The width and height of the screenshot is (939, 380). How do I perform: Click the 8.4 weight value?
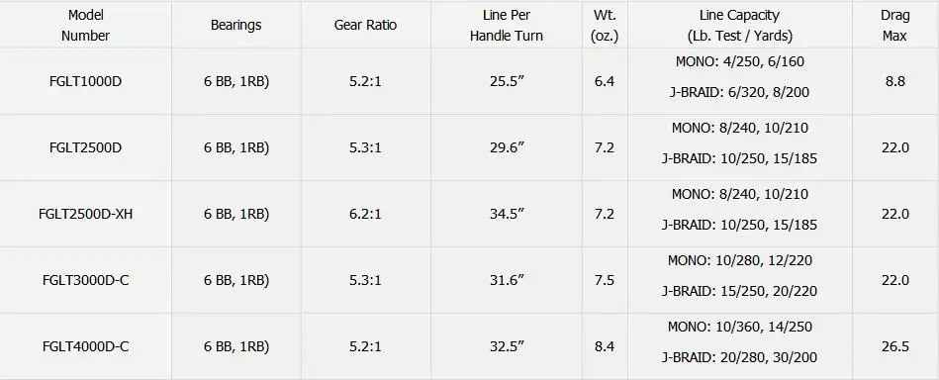[x=605, y=346]
